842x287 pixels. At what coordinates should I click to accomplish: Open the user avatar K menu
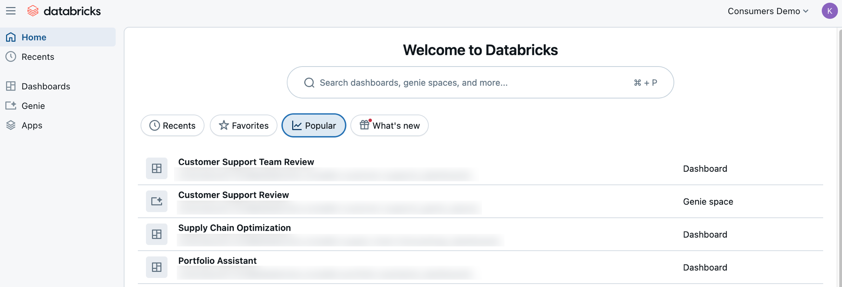(x=829, y=11)
